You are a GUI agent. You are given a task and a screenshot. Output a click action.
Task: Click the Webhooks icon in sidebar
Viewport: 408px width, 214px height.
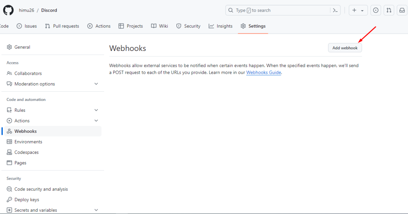10,131
